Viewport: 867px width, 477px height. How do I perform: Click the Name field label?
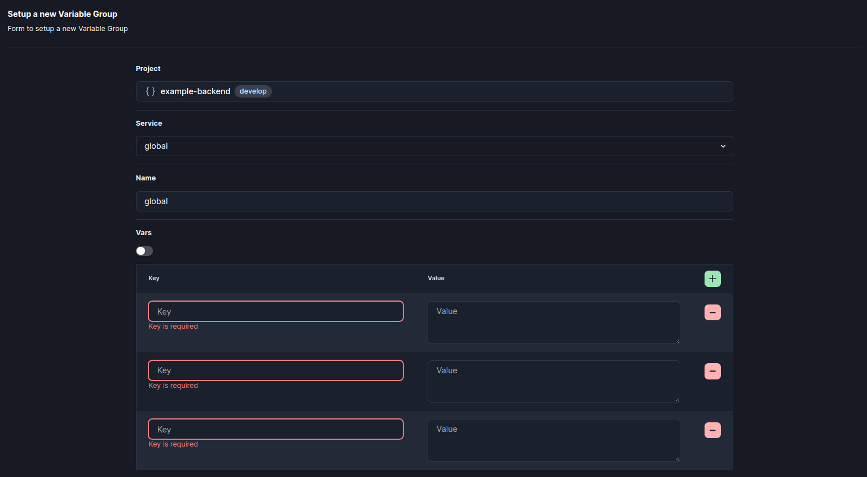(146, 178)
